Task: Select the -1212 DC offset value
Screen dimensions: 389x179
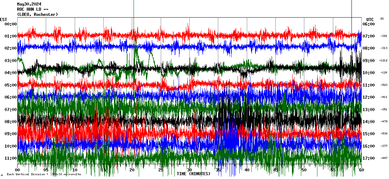Action: (383, 61)
